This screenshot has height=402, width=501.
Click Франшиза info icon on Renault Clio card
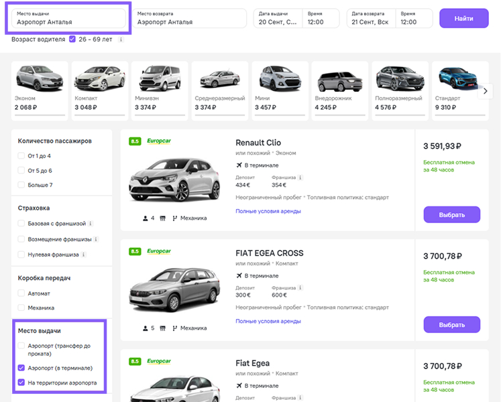coord(300,178)
